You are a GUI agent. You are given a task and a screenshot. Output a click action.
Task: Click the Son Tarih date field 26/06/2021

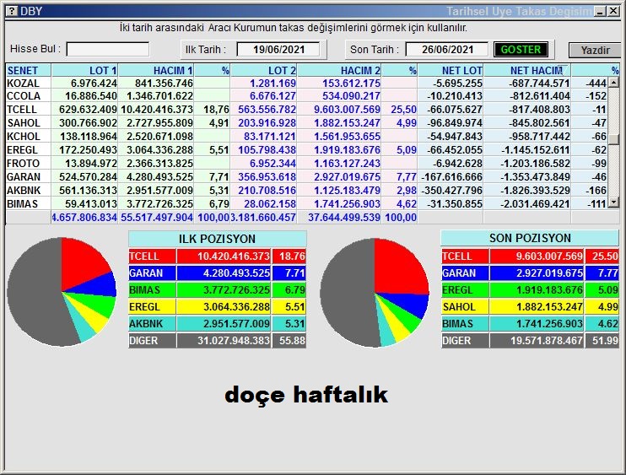pyautogui.click(x=447, y=50)
